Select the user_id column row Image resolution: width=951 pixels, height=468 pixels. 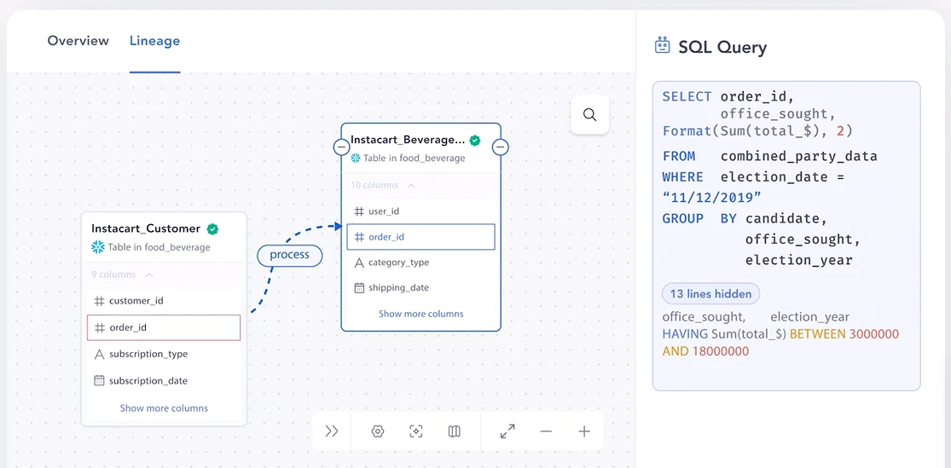click(x=421, y=211)
